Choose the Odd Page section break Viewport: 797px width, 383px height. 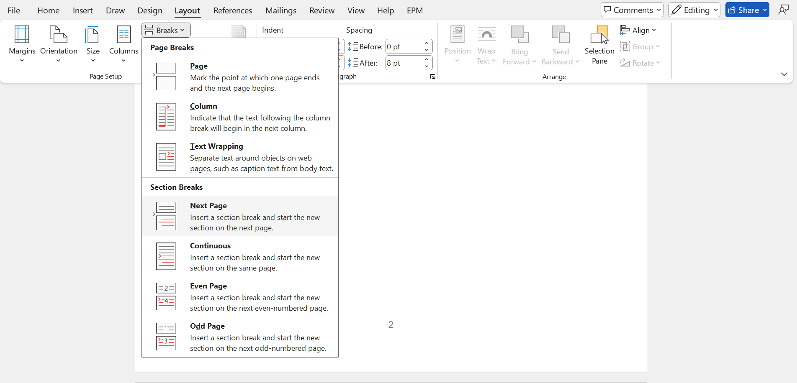click(x=240, y=337)
